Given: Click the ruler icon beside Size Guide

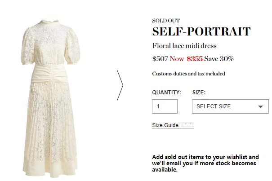Looking at the screenshot, I should click(187, 125).
